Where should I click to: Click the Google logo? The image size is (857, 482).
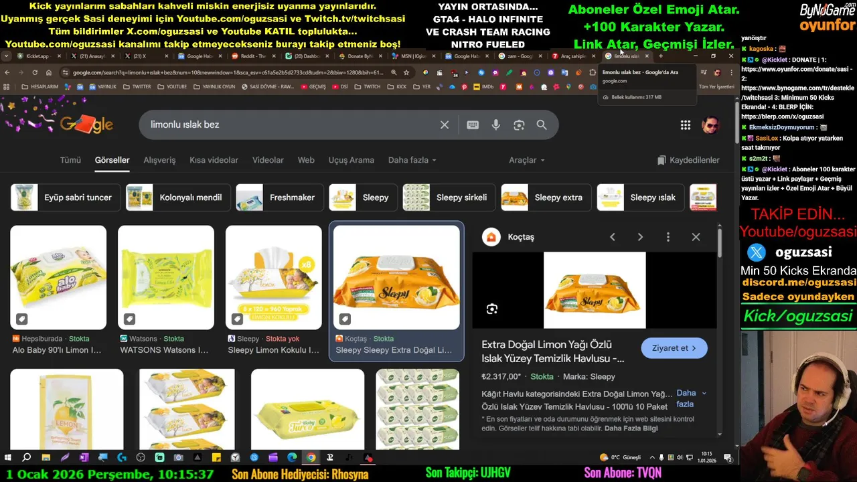pos(86,125)
